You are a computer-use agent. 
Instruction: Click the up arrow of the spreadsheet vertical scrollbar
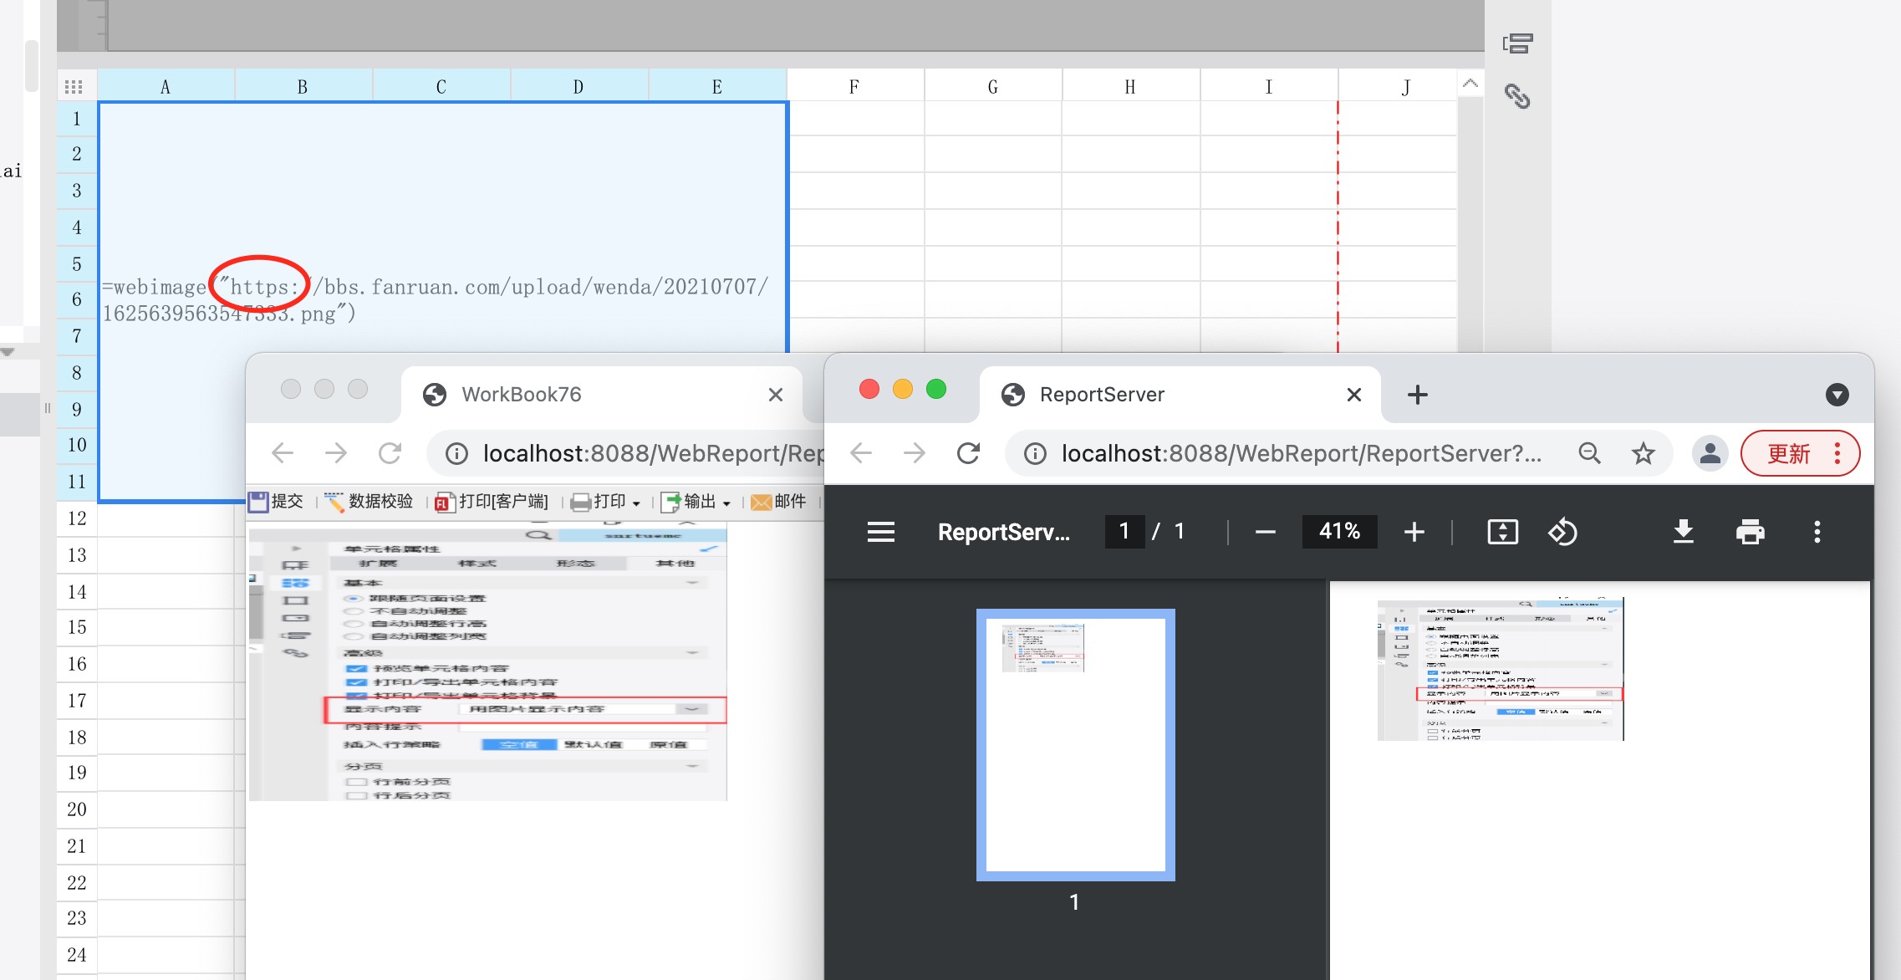(1470, 84)
